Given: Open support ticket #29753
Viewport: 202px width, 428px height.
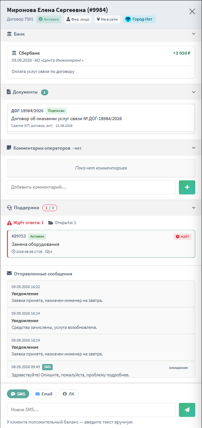Looking at the screenshot, I should click(101, 244).
